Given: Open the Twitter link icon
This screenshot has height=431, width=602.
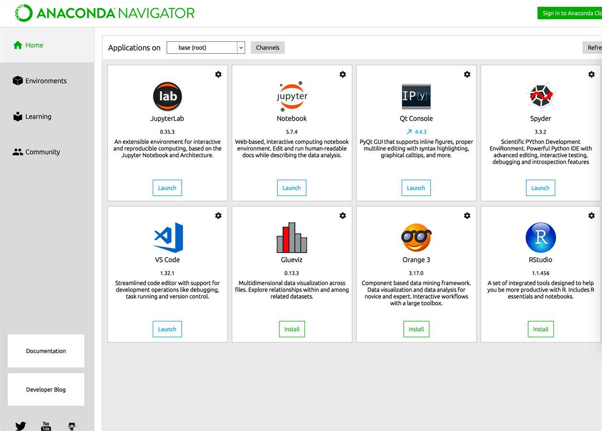Looking at the screenshot, I should tap(21, 426).
